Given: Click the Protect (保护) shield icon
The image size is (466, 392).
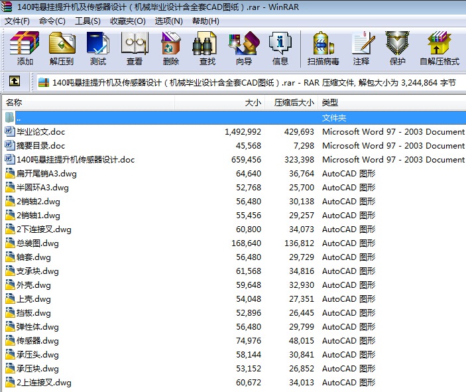Looking at the screenshot, I should 397,43.
